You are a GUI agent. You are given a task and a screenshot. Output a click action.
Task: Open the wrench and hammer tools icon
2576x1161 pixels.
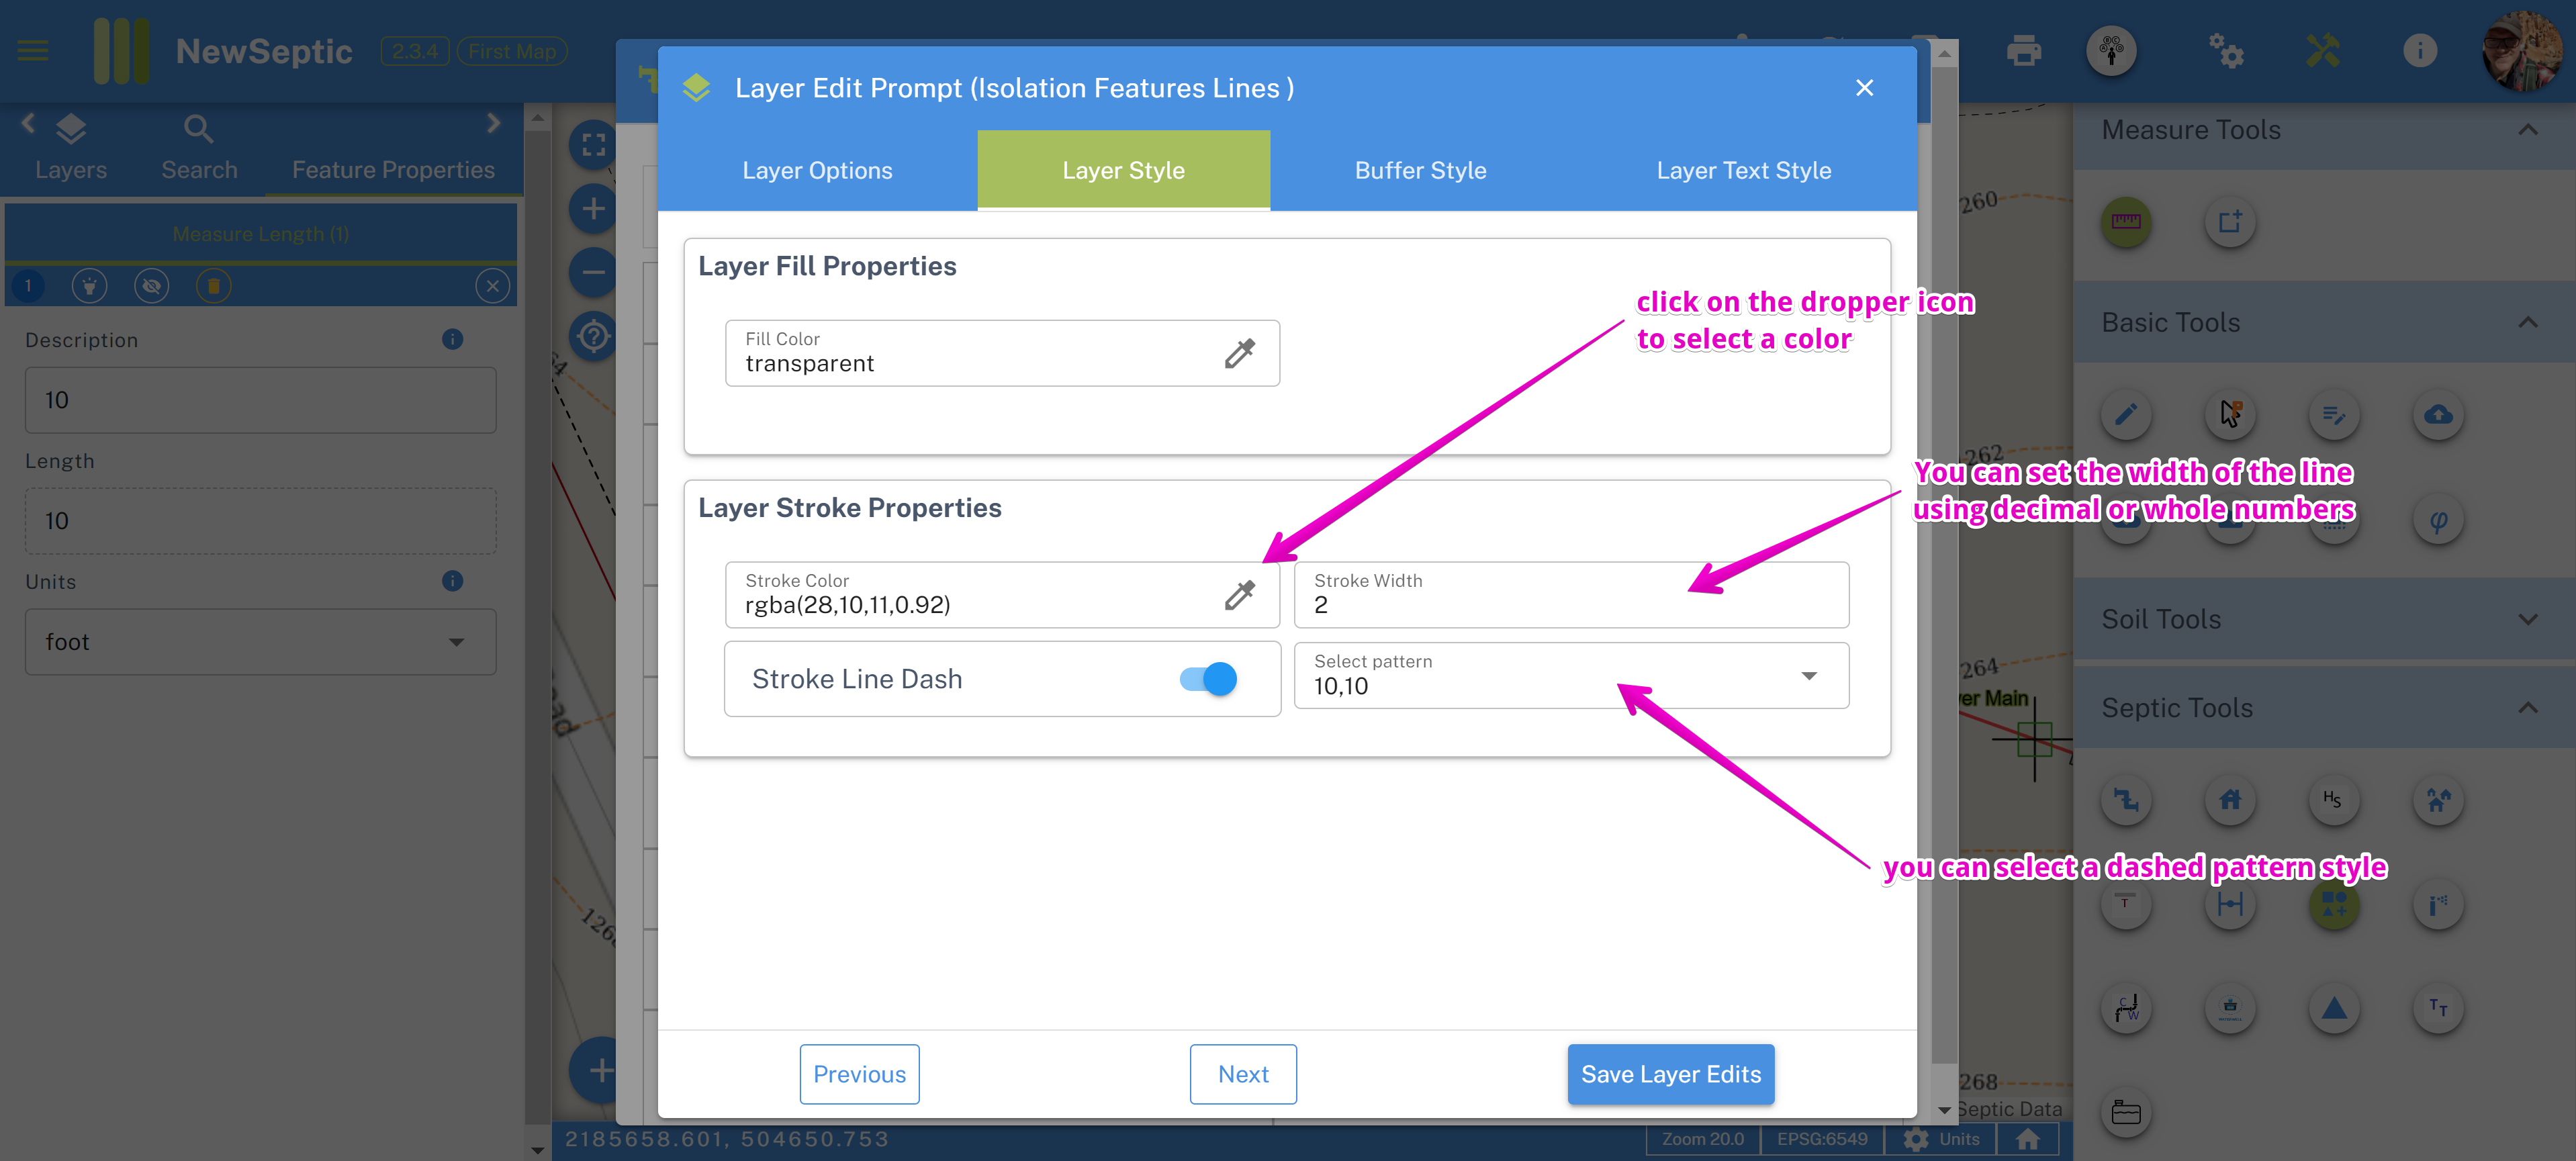pyautogui.click(x=2323, y=50)
